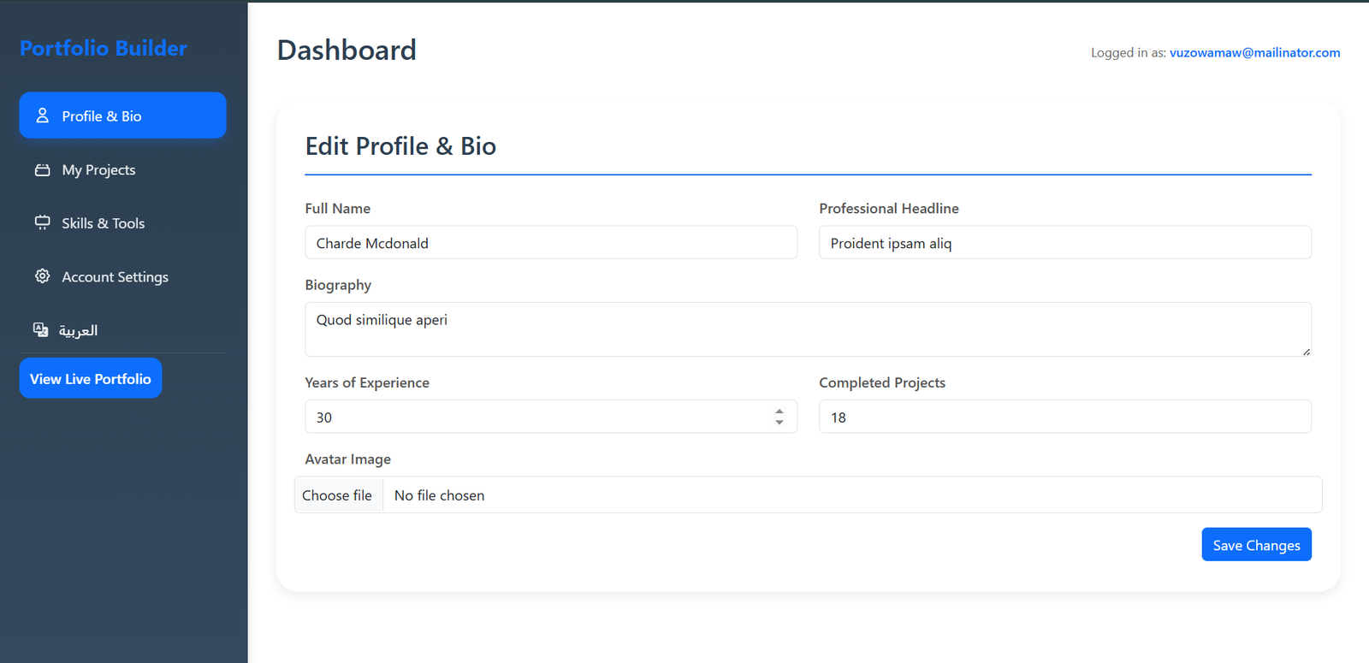The width and height of the screenshot is (1369, 663).
Task: Decrease Years of Experience with down arrow
Action: (x=779, y=422)
